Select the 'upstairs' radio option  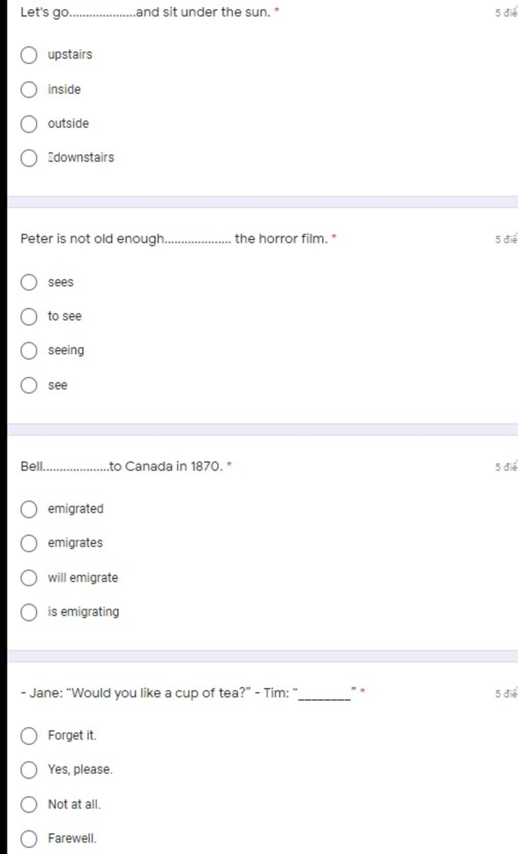29,55
